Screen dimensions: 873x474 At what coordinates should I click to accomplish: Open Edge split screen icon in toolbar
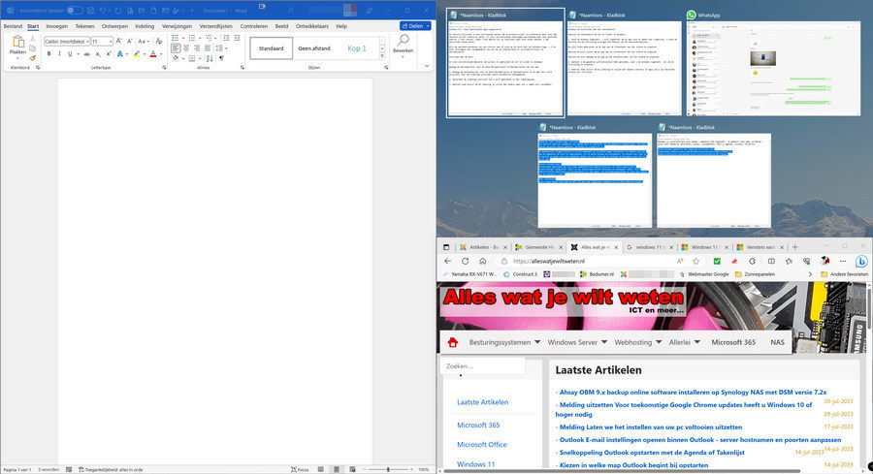point(771,261)
